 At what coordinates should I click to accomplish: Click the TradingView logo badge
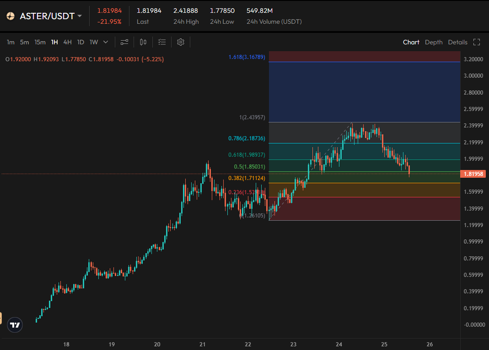coord(15,325)
